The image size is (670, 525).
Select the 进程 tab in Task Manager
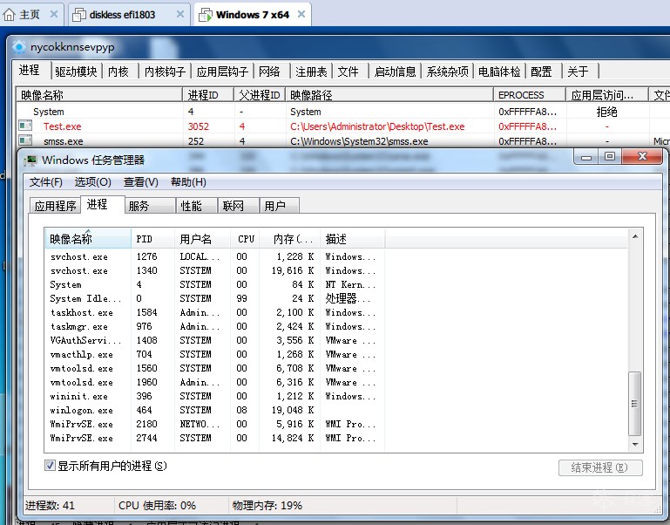tap(102, 205)
